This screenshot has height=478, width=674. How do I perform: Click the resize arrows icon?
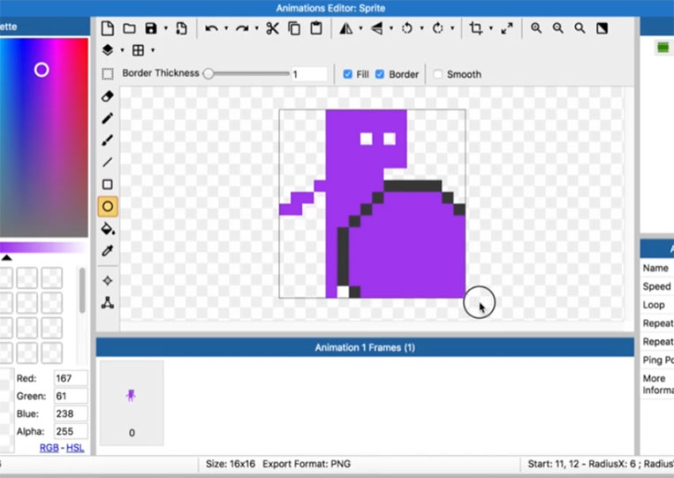tap(507, 28)
